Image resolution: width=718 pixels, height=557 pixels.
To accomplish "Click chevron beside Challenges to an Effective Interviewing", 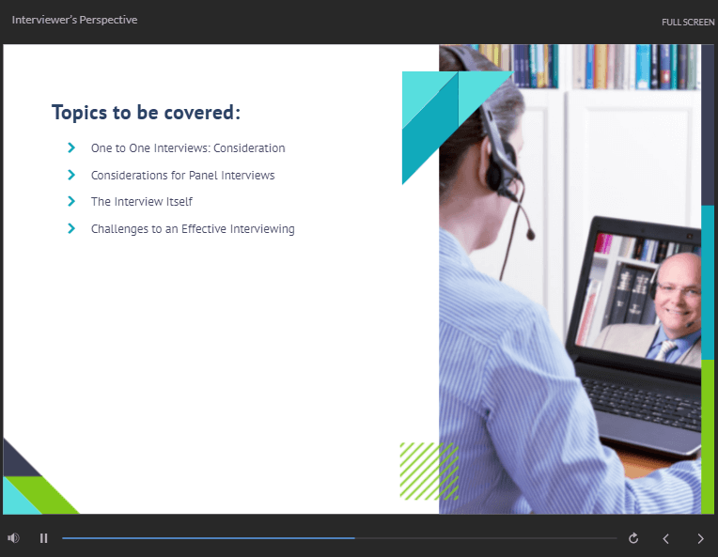I will click(x=71, y=228).
